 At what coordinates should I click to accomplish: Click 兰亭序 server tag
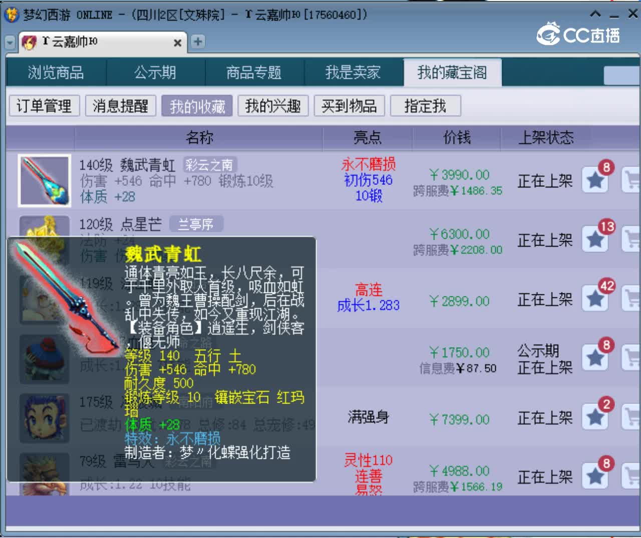196,224
